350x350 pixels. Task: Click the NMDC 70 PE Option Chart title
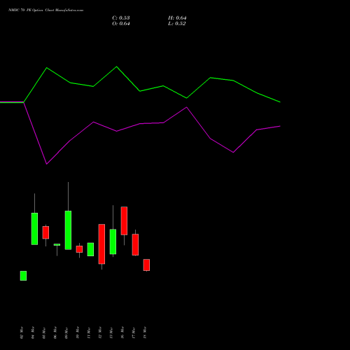(45, 10)
